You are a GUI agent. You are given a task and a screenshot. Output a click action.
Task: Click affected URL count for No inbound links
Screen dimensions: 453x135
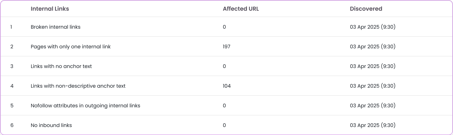pos(224,125)
